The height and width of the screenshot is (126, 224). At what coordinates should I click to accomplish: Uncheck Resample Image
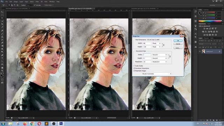pyautogui.click(x=134, y=71)
